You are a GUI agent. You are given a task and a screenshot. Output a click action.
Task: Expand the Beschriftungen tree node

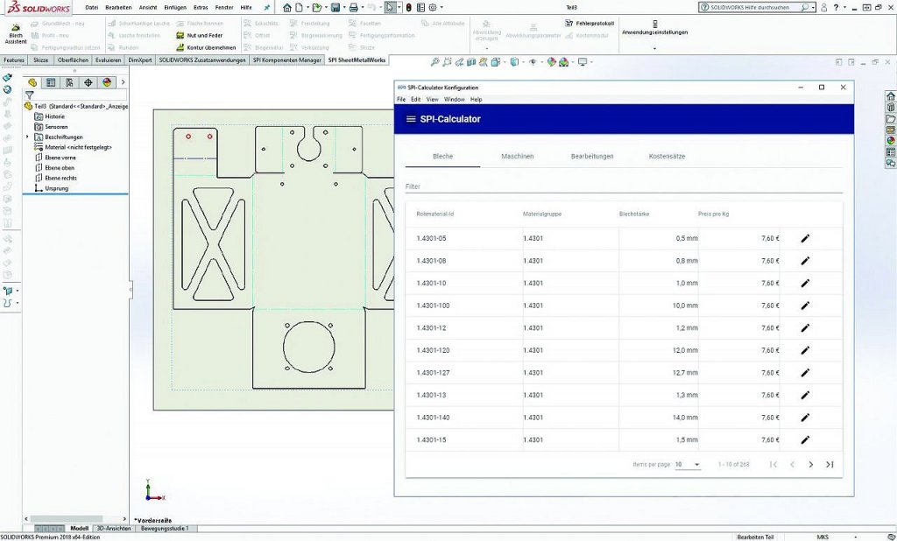click(x=27, y=137)
